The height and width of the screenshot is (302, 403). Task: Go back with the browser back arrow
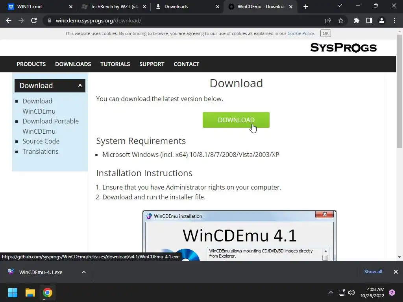point(9,20)
